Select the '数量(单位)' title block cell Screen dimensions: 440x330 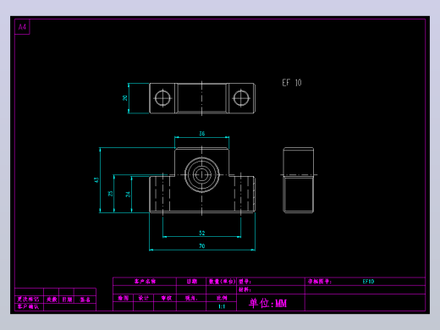222,282
